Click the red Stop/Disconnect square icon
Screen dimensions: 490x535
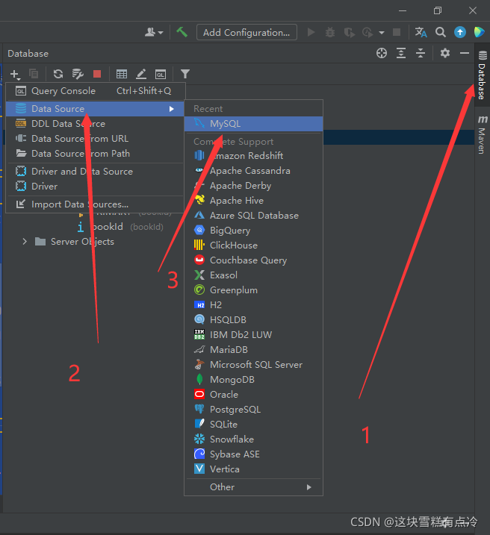97,74
